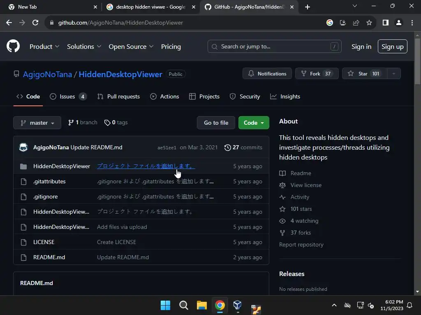Click the commits history clock icon
This screenshot has height=315, width=421.
tap(227, 148)
